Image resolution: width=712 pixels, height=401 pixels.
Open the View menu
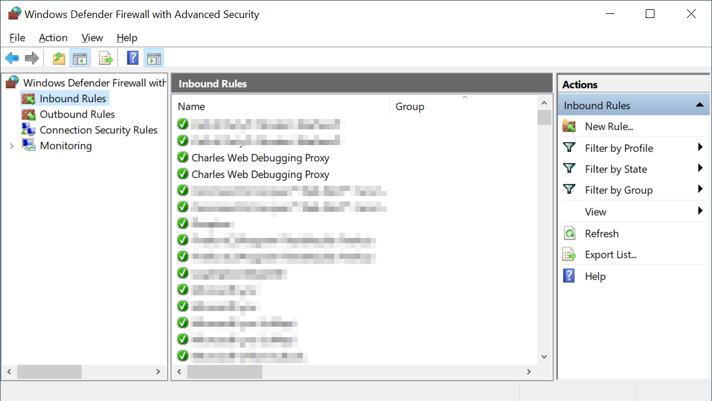(92, 37)
